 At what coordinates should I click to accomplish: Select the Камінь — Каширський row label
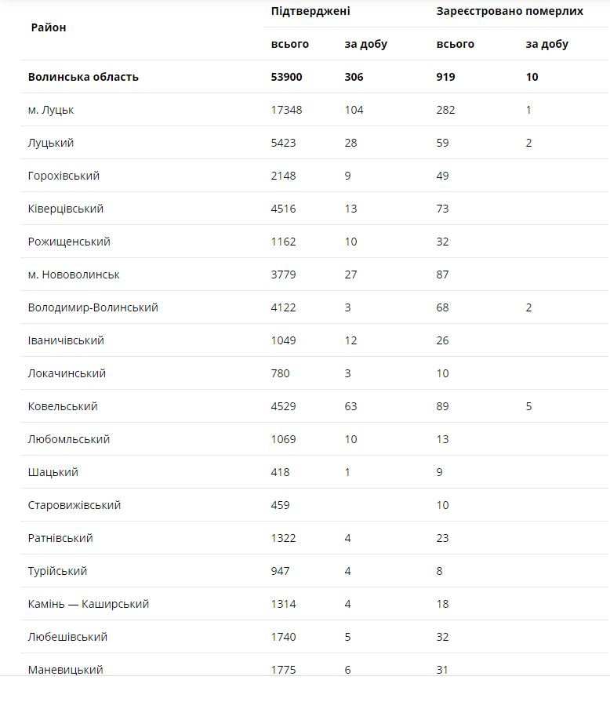[89, 604]
